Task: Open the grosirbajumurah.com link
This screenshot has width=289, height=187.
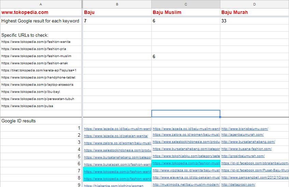Action: click(x=243, y=156)
